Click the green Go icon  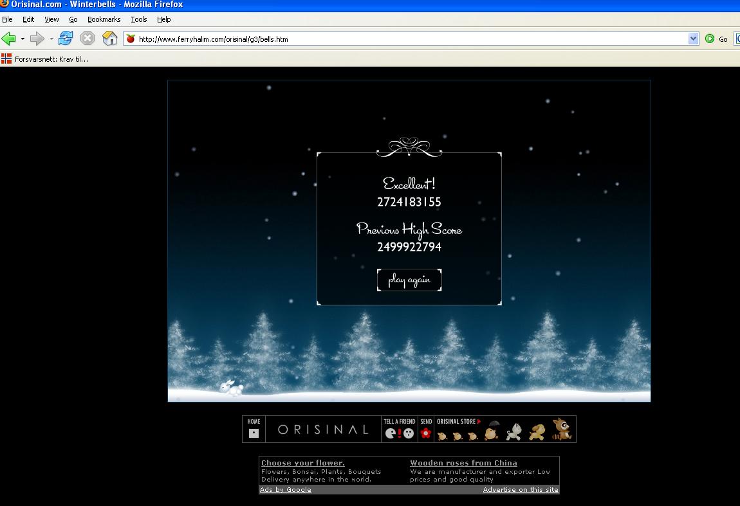709,39
